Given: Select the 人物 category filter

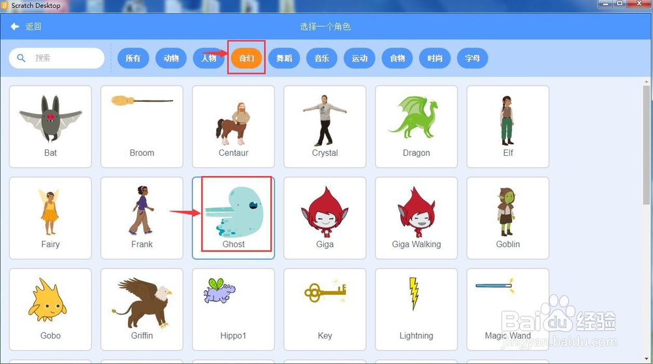Looking at the screenshot, I should pyautogui.click(x=209, y=58).
